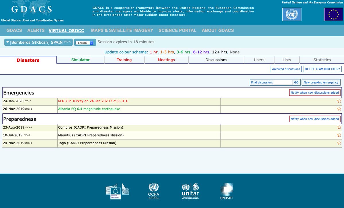The height and width of the screenshot is (208, 344).
Task: Go to GDACS main menu item
Action: 14,30
